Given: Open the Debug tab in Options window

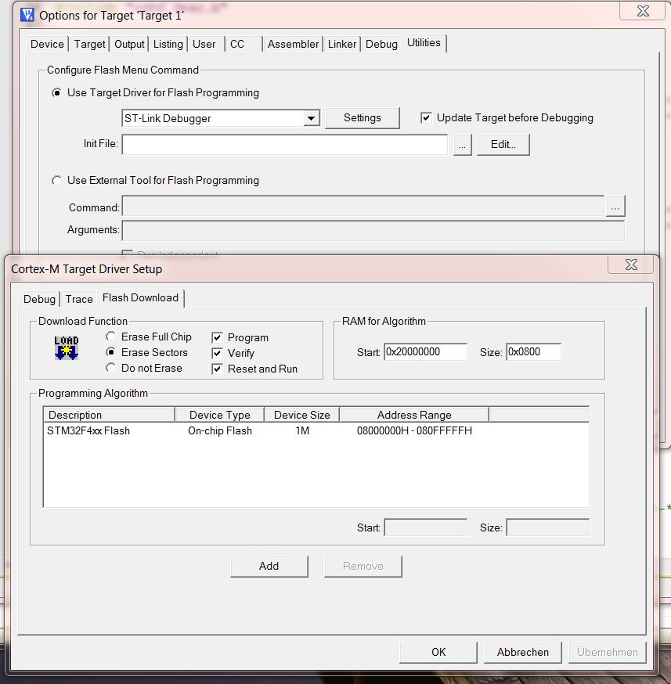Looking at the screenshot, I should (381, 44).
